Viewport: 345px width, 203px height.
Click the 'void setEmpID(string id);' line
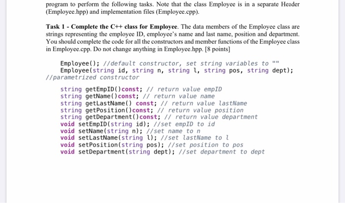coord(105,124)
